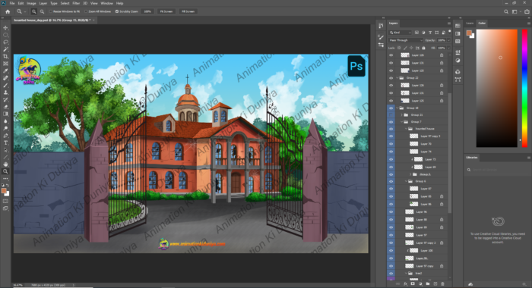
Task: Uncheck the Scrubby Zoom checkbox
Action: pyautogui.click(x=117, y=11)
